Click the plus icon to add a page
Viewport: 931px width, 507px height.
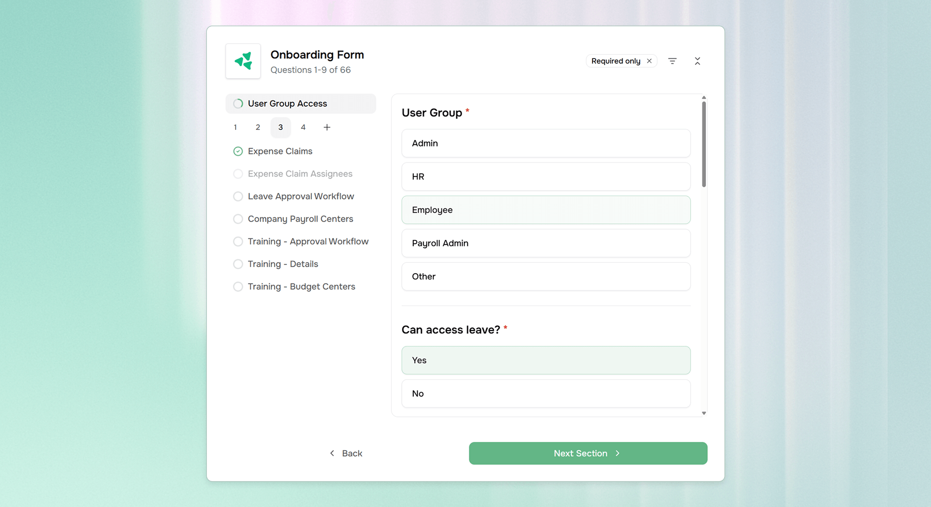pos(327,127)
